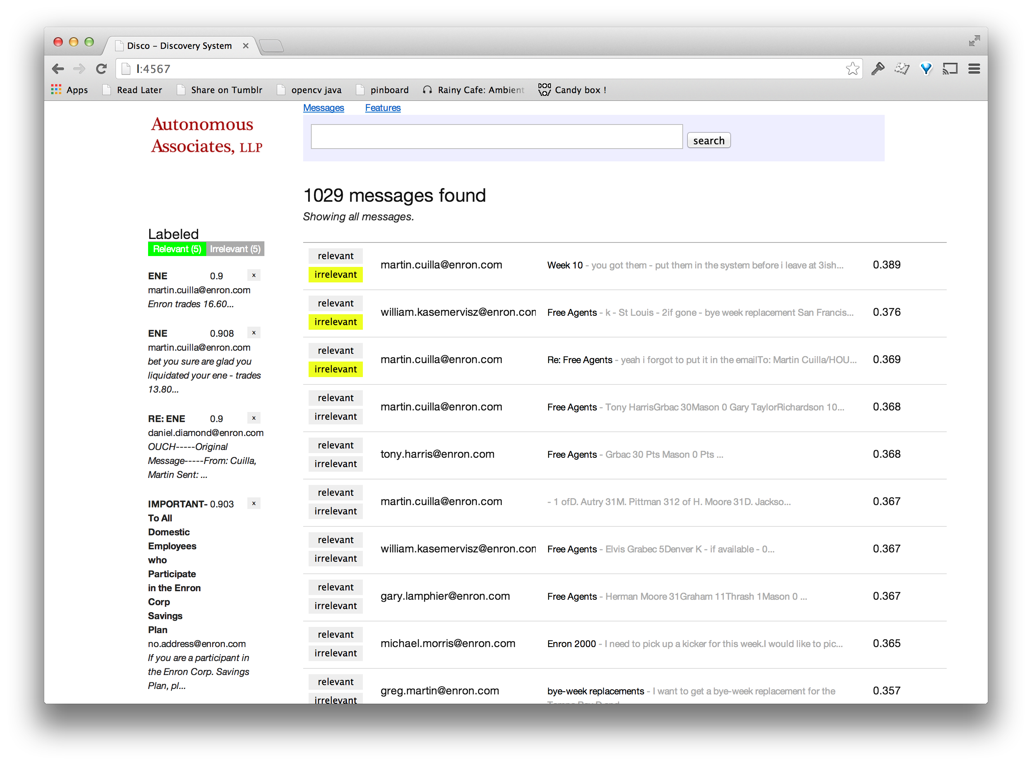
Task: Click the key extension icon
Action: pyautogui.click(x=877, y=69)
